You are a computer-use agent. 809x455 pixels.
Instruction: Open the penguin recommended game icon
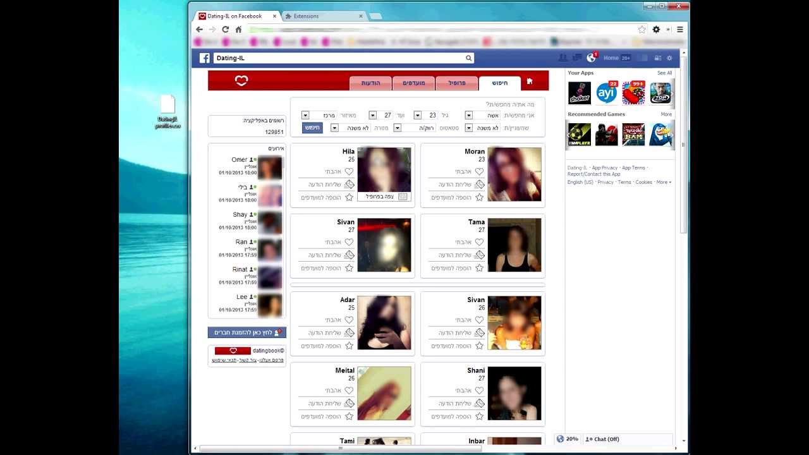[x=660, y=135]
